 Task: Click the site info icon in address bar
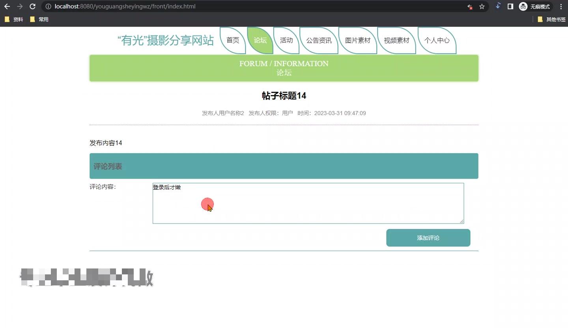48,6
